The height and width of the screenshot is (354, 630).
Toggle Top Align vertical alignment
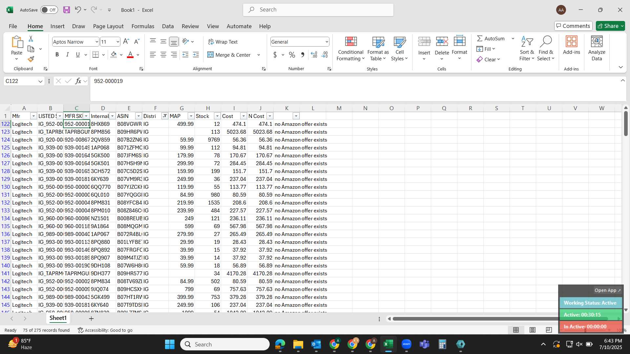pos(153,42)
